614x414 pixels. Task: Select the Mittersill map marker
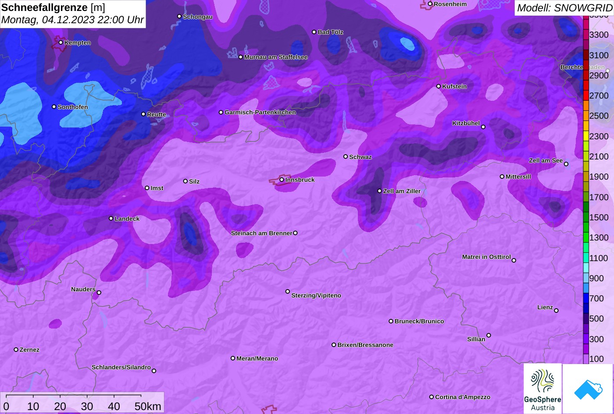click(x=502, y=177)
